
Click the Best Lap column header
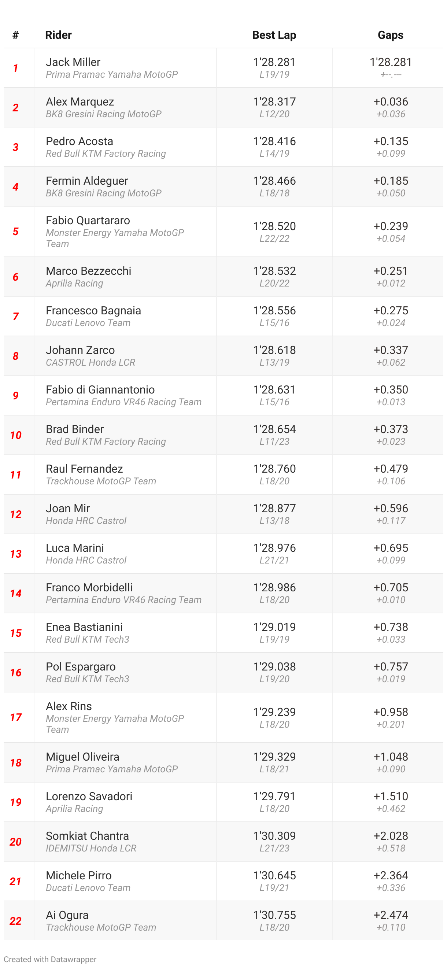point(274,35)
